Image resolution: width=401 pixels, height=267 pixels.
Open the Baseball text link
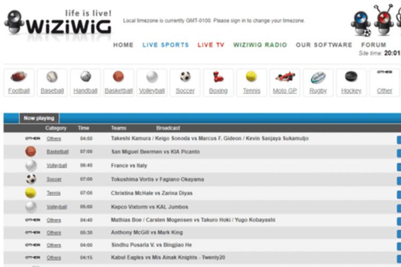[52, 90]
